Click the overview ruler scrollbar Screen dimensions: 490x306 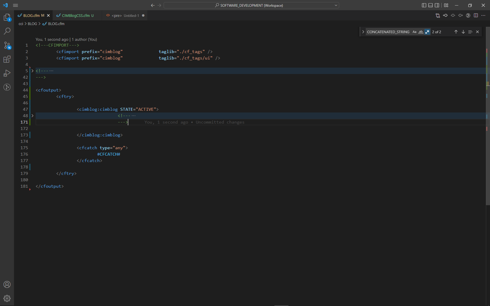coord(488,117)
